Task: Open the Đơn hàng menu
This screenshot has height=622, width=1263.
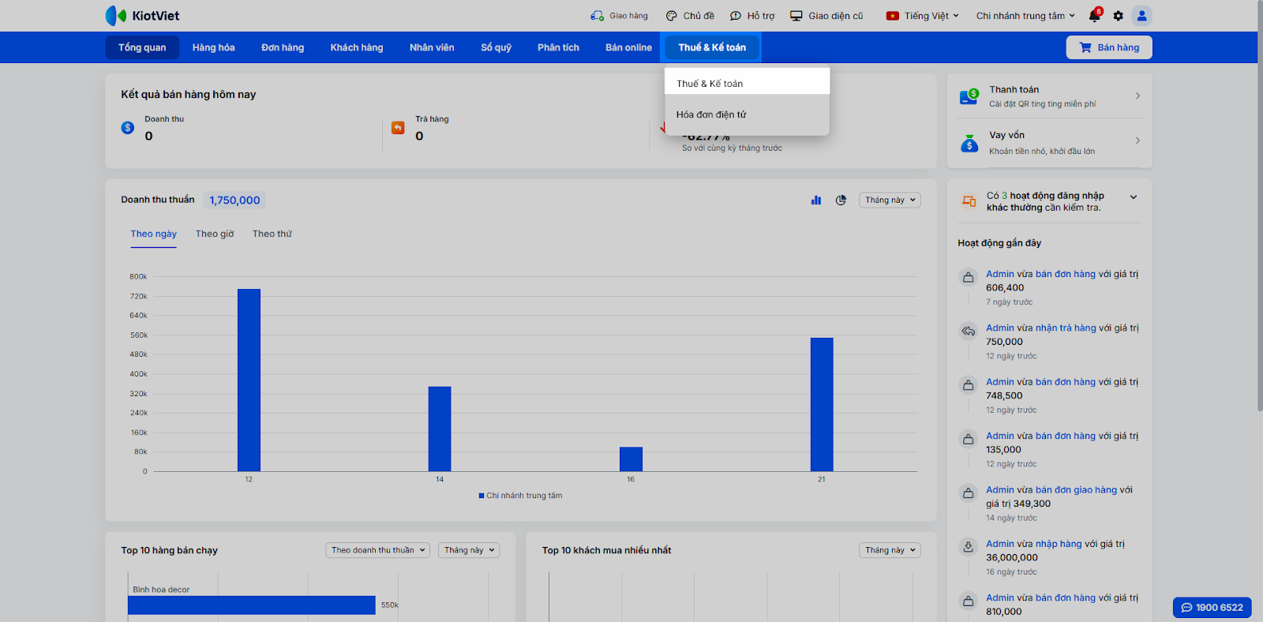Action: click(283, 47)
